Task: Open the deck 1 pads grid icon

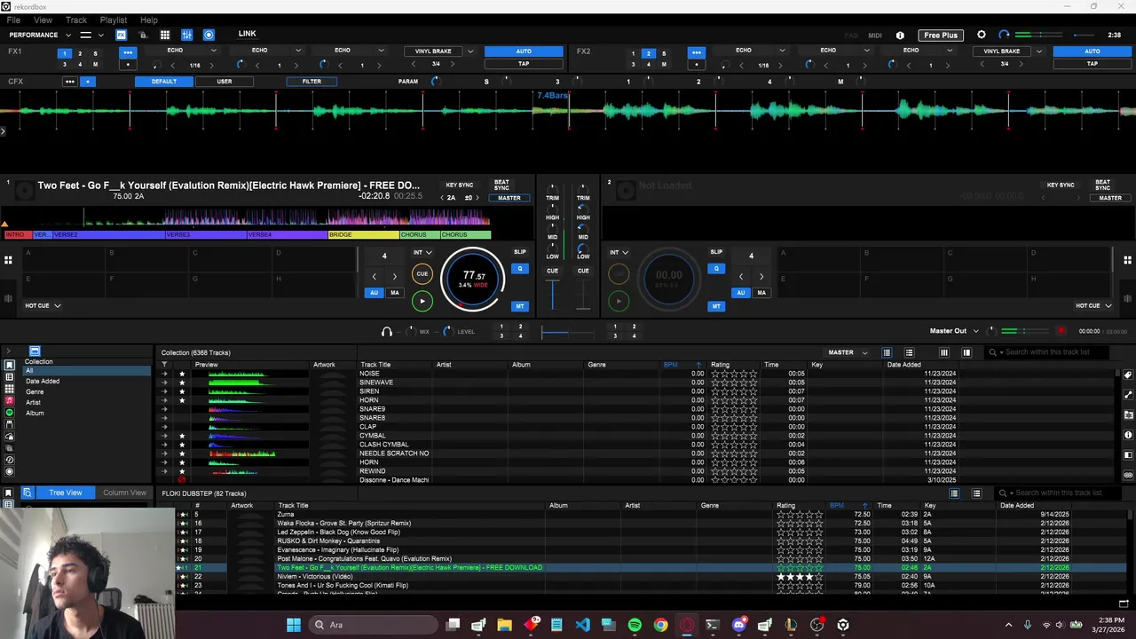Action: (x=8, y=260)
